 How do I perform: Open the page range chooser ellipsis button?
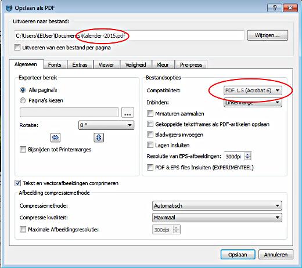tap(128, 113)
